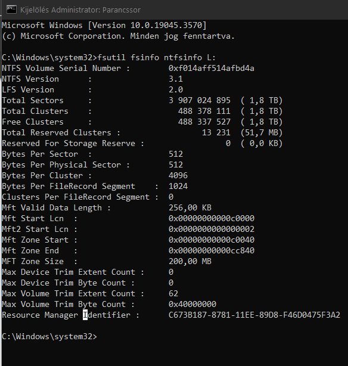Click the Max Volume Trim Byte Count value

tap(192, 304)
